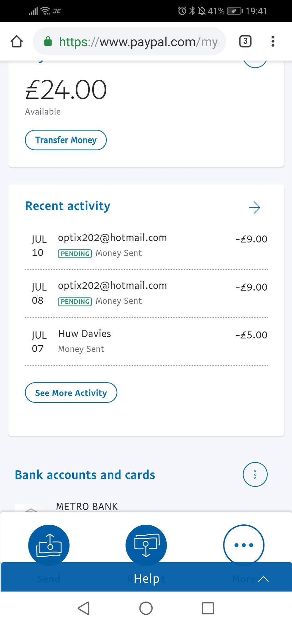
Task: Open Bank accounts and cards options menu
Action: tap(255, 474)
